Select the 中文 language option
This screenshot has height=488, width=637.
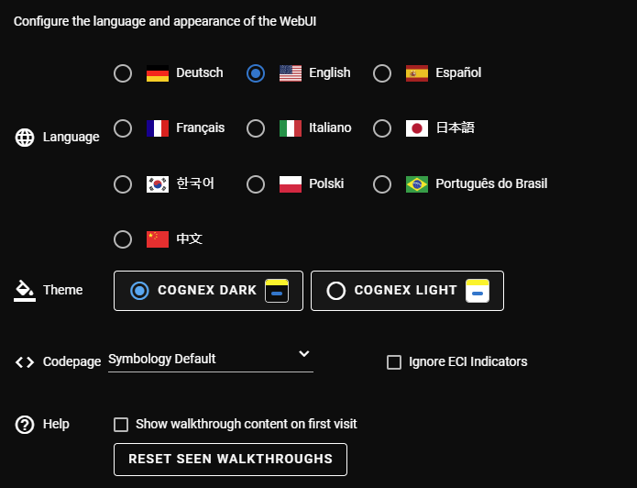tap(123, 239)
